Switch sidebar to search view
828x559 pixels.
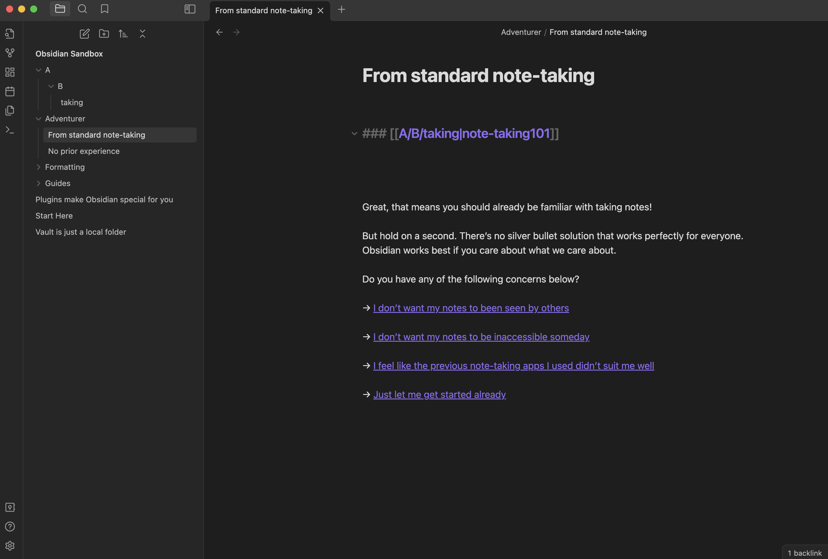[82, 9]
